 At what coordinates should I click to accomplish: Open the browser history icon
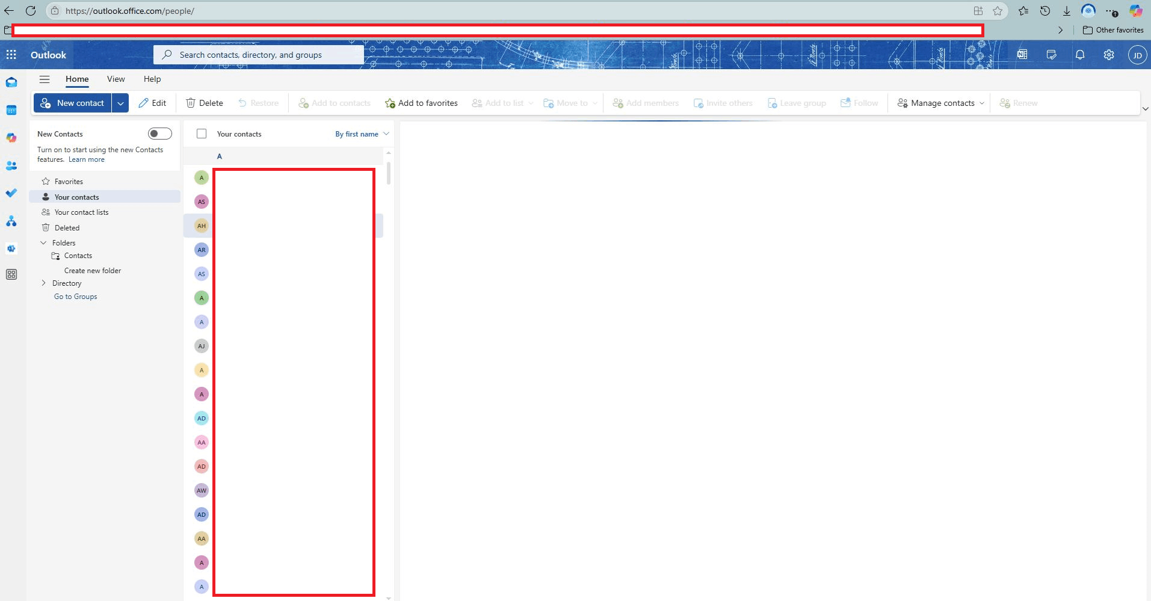[x=1045, y=11]
